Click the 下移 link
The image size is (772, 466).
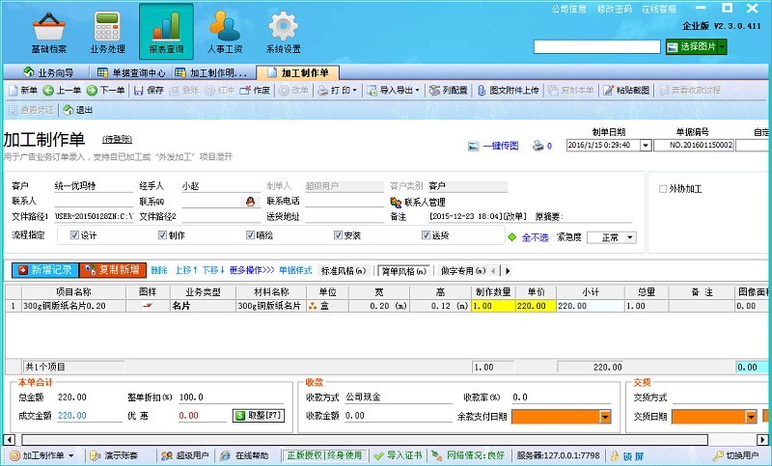[x=213, y=270]
